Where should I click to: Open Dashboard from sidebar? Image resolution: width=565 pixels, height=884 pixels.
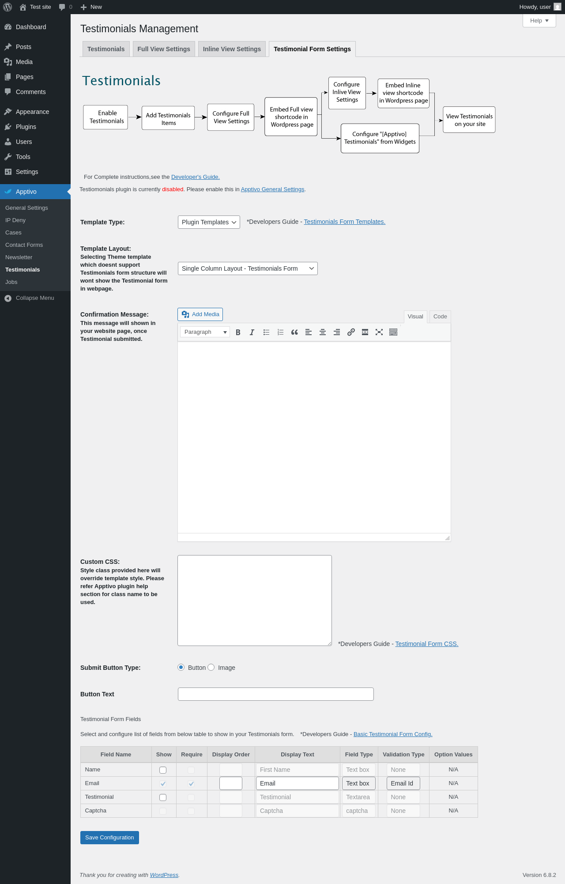coord(35,27)
